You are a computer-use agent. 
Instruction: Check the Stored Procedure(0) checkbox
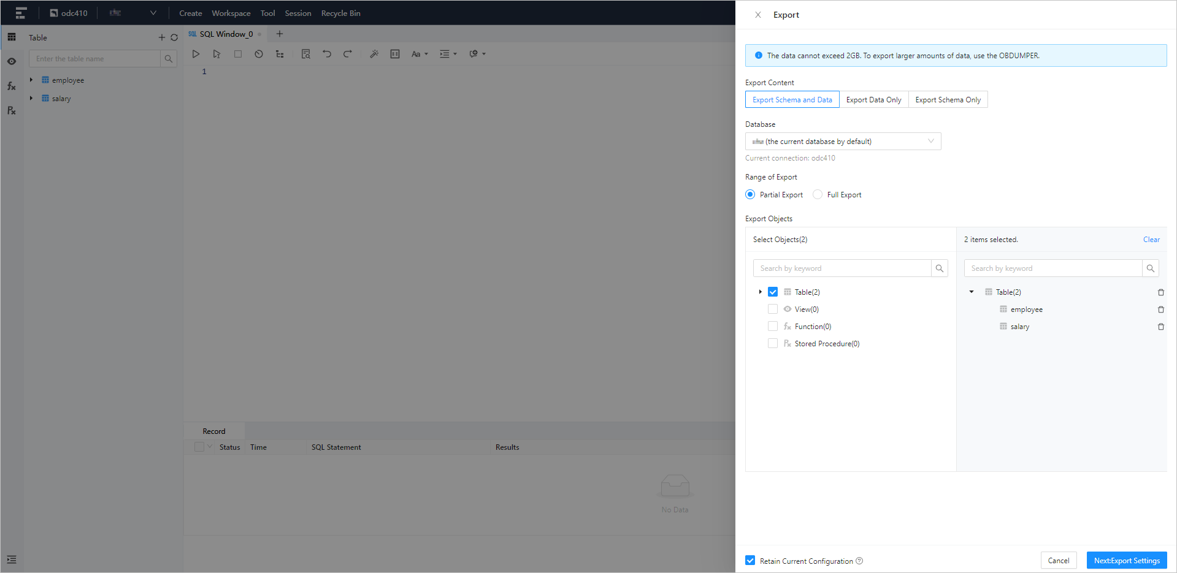click(x=773, y=344)
